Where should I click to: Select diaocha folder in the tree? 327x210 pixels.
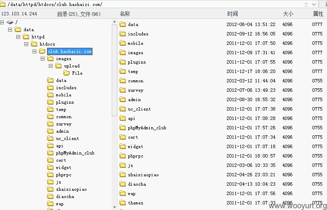click(65, 196)
